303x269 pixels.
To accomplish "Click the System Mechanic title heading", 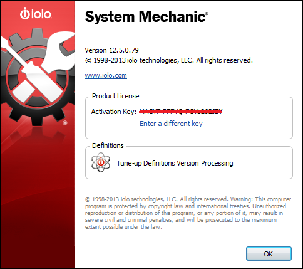I will point(146,16).
